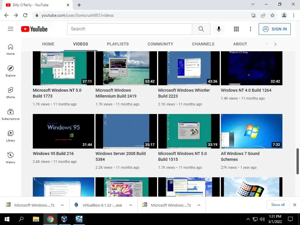Open a new browser tab
The height and width of the screenshot is (225, 300).
tap(79, 5)
